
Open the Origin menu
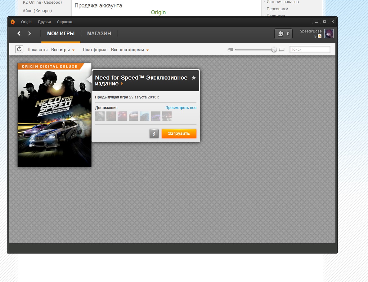tap(26, 22)
